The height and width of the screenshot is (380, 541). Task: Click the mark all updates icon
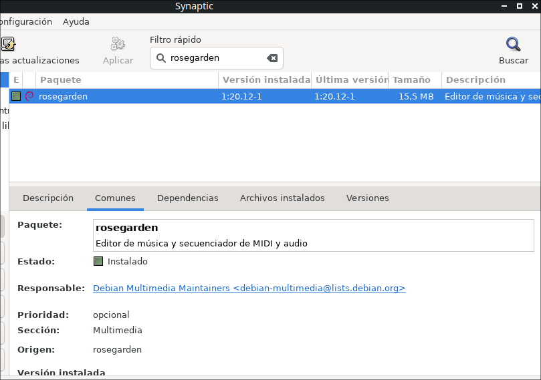click(x=8, y=44)
